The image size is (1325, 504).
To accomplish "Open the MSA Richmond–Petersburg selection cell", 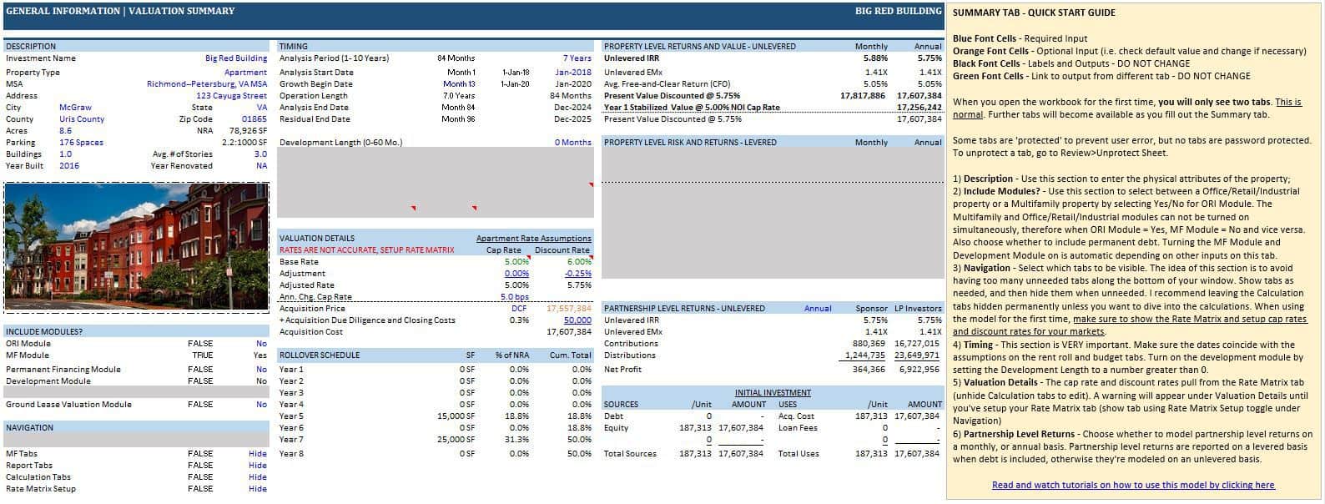I will pyautogui.click(x=207, y=84).
